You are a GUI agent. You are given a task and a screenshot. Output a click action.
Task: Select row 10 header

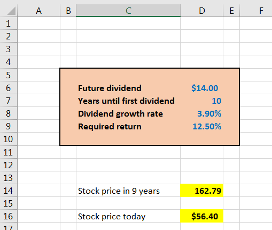9,139
